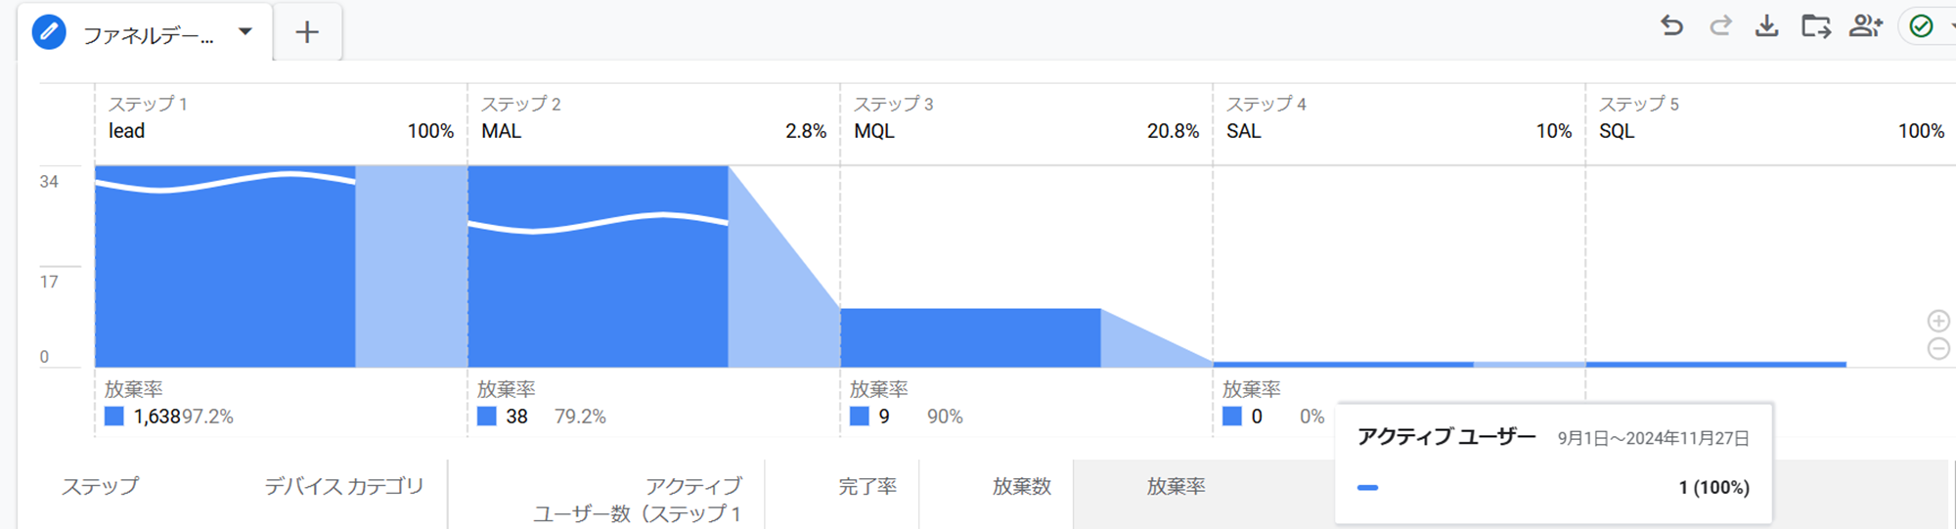Download the exploration data
This screenshot has height=529, width=1956.
click(x=1766, y=26)
